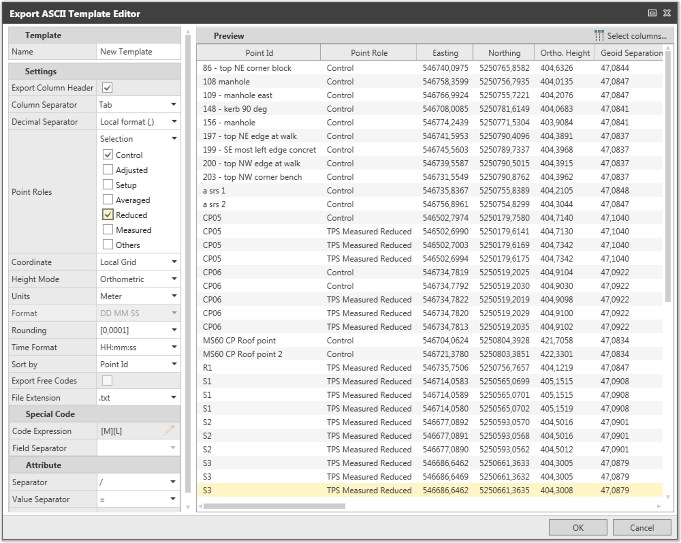681x543 pixels.
Task: Select the 'a srs 1' row
Action: tap(430, 190)
